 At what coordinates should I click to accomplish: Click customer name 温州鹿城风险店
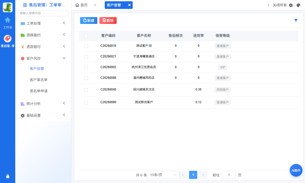pos(144,78)
